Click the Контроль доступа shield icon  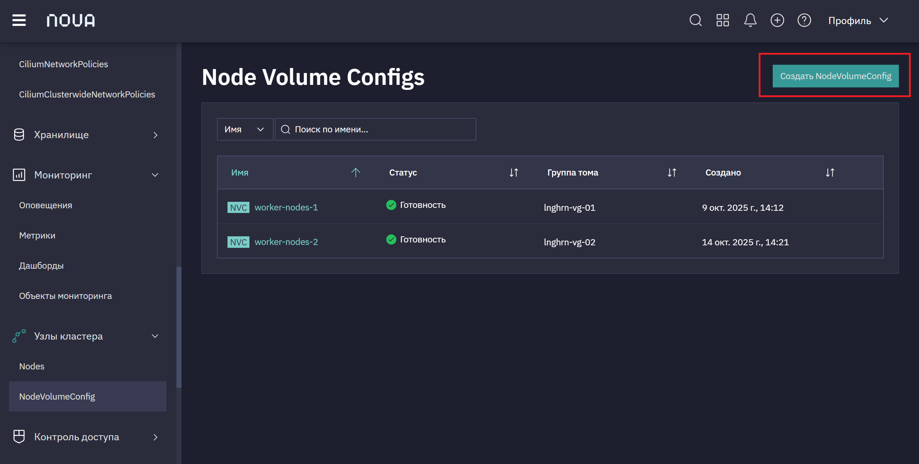(19, 437)
